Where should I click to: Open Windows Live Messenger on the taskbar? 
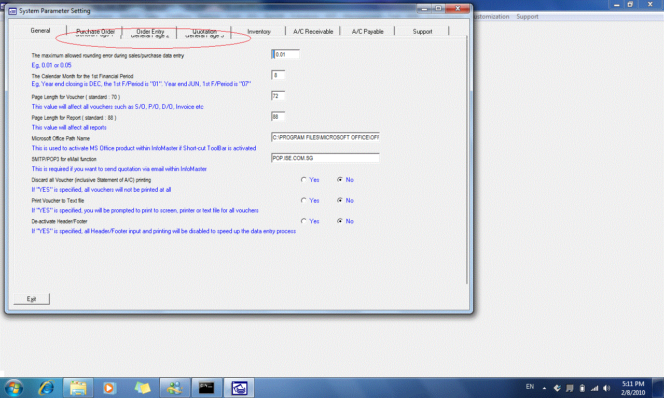click(x=174, y=387)
